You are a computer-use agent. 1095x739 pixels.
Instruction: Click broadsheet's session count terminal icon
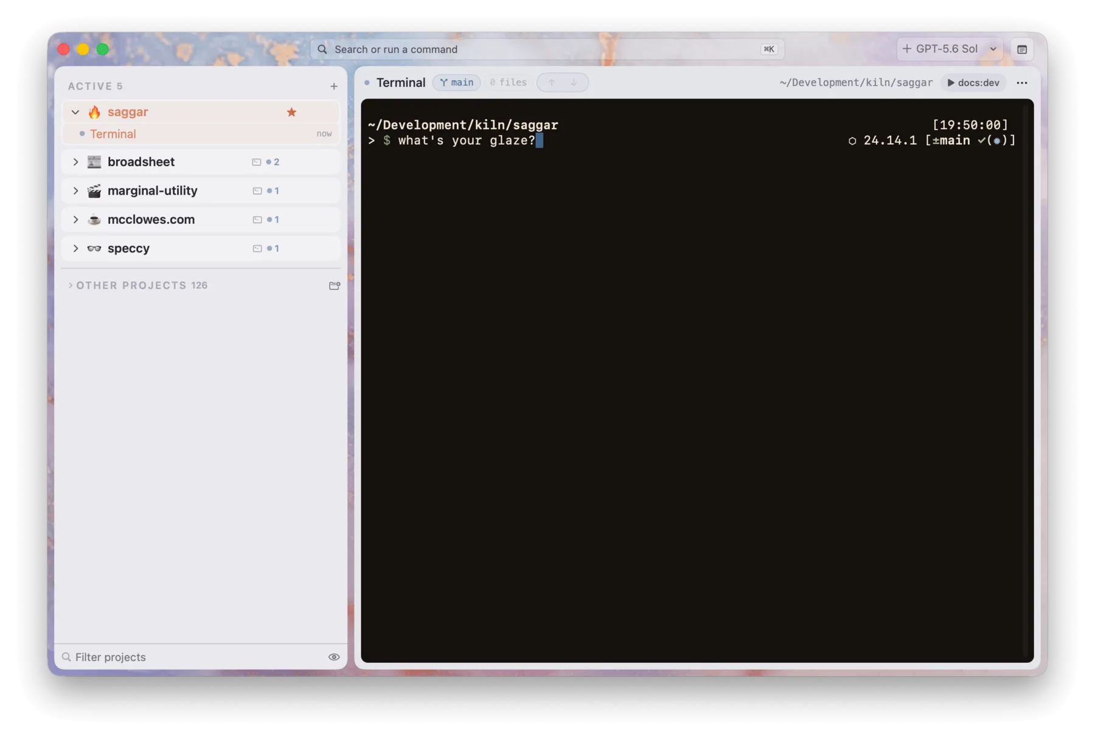pos(257,162)
